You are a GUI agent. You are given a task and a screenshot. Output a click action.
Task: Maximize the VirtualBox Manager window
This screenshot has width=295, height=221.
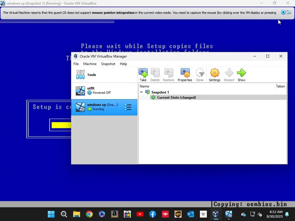pos(268,56)
